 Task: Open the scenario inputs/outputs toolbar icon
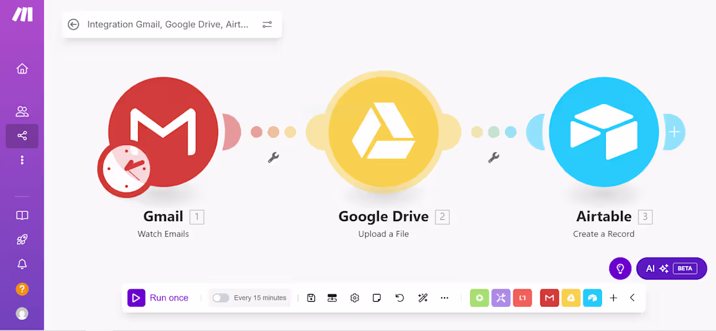click(x=332, y=298)
